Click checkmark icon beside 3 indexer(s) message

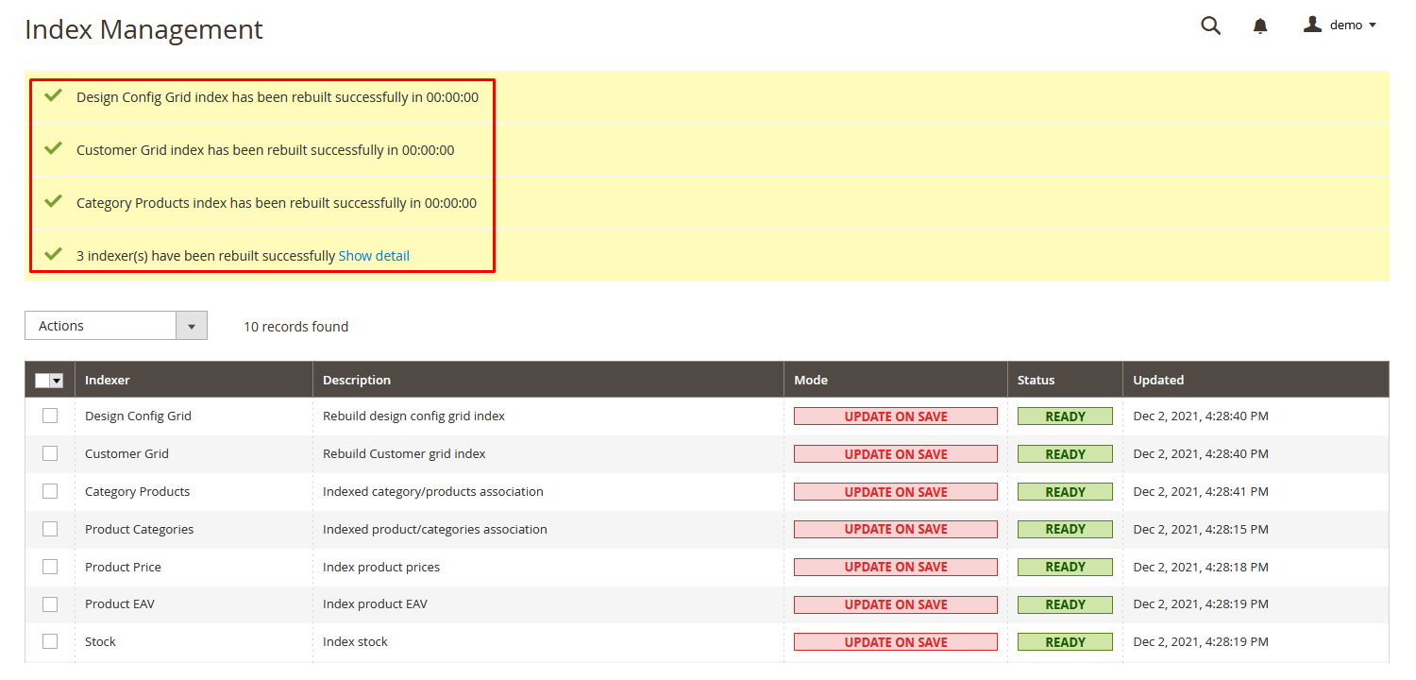click(54, 255)
